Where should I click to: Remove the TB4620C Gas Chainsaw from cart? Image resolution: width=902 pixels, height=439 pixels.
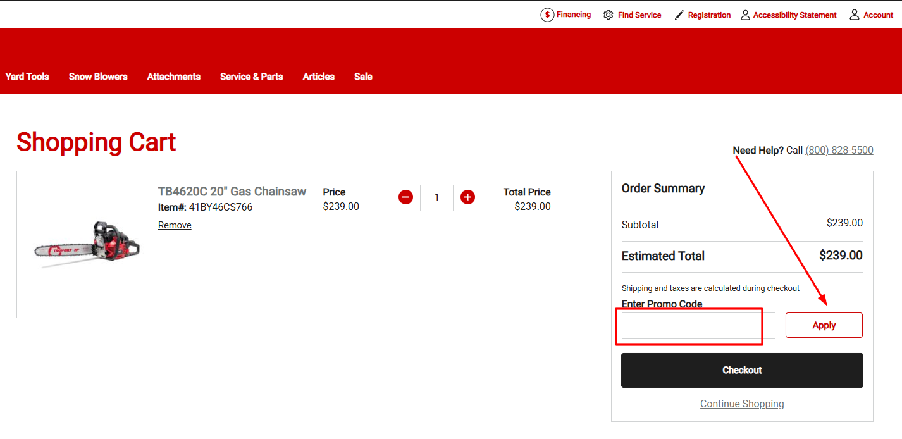(x=175, y=225)
